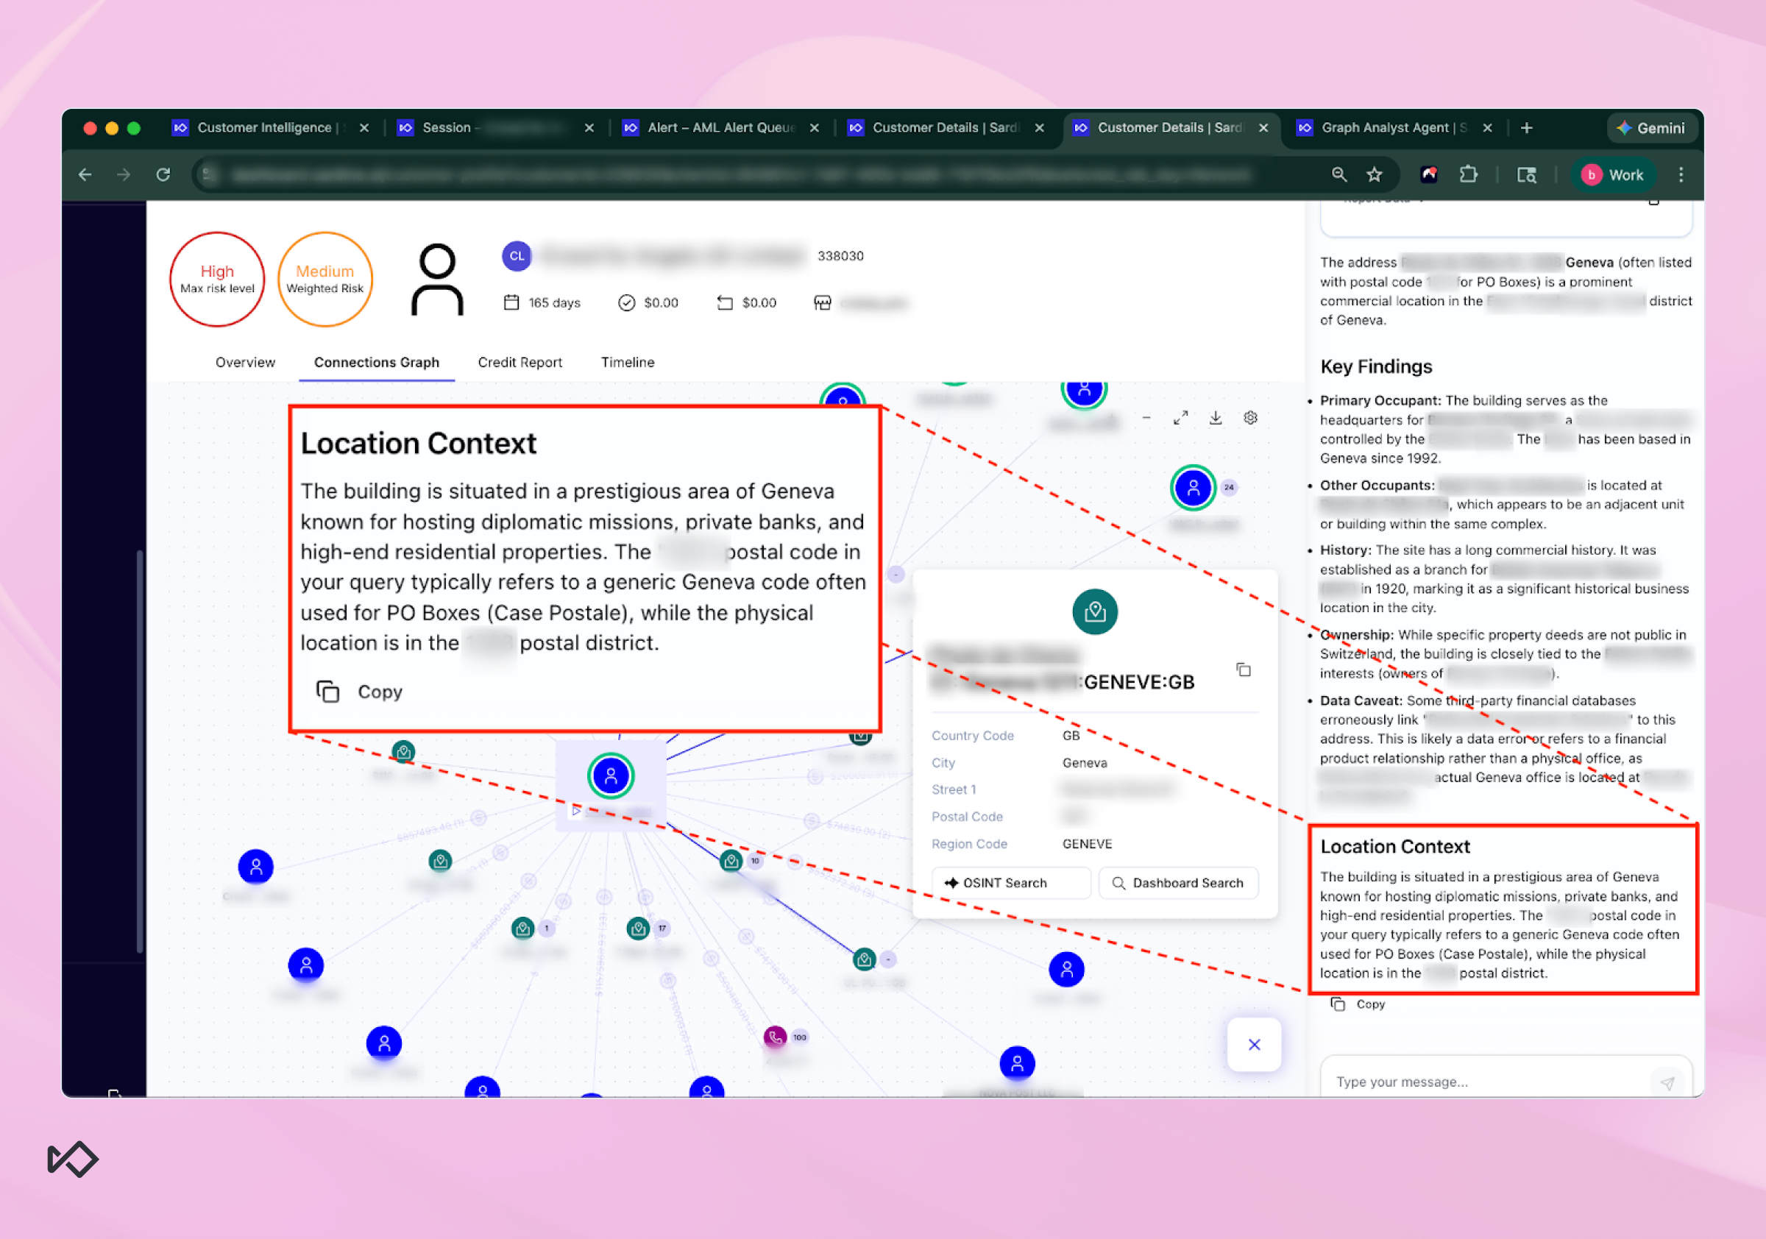The width and height of the screenshot is (1766, 1239).
Task: Select phone node with 100 badge
Action: pos(775,1036)
